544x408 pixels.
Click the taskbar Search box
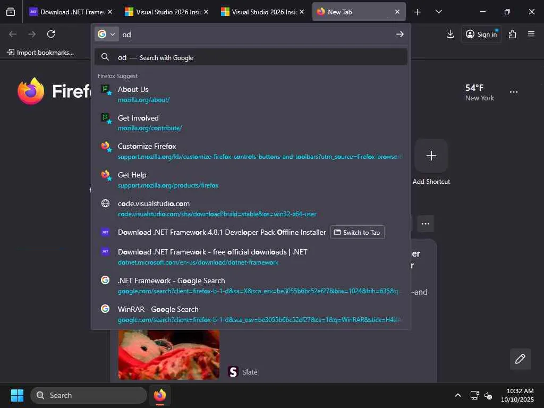pos(89,395)
